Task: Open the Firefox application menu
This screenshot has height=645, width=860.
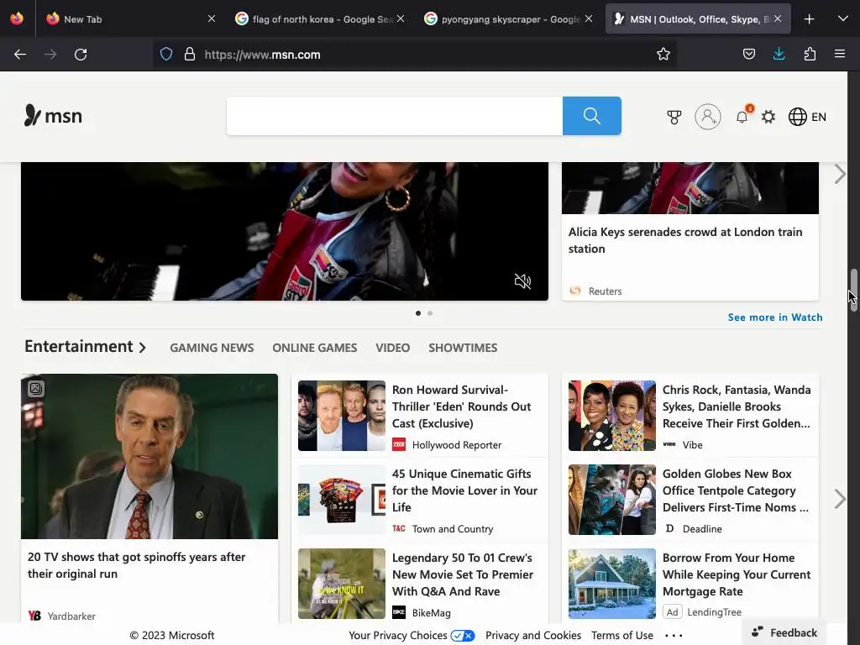Action: tap(840, 55)
